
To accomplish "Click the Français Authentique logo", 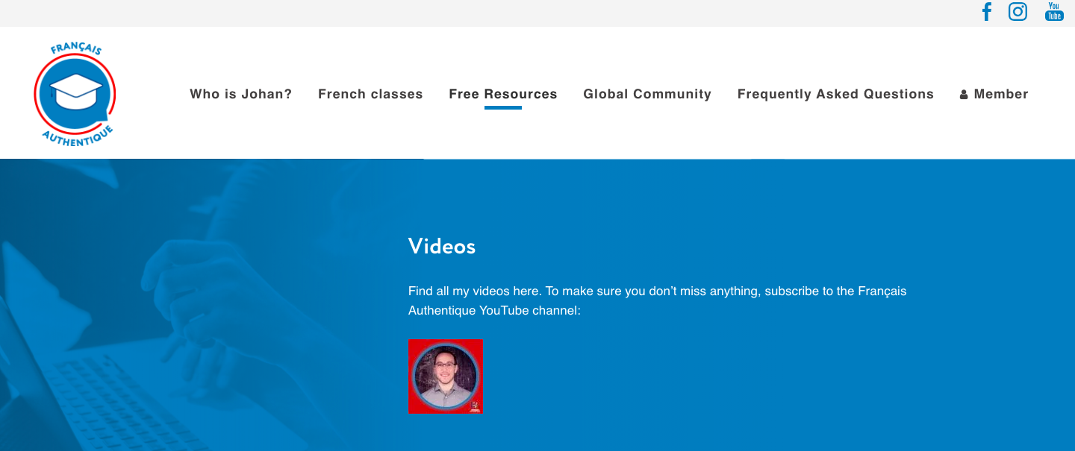I will pos(75,94).
